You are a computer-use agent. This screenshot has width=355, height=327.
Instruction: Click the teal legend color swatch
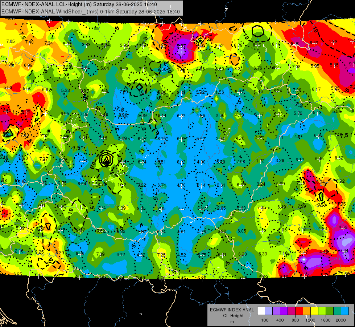[x=337, y=311]
